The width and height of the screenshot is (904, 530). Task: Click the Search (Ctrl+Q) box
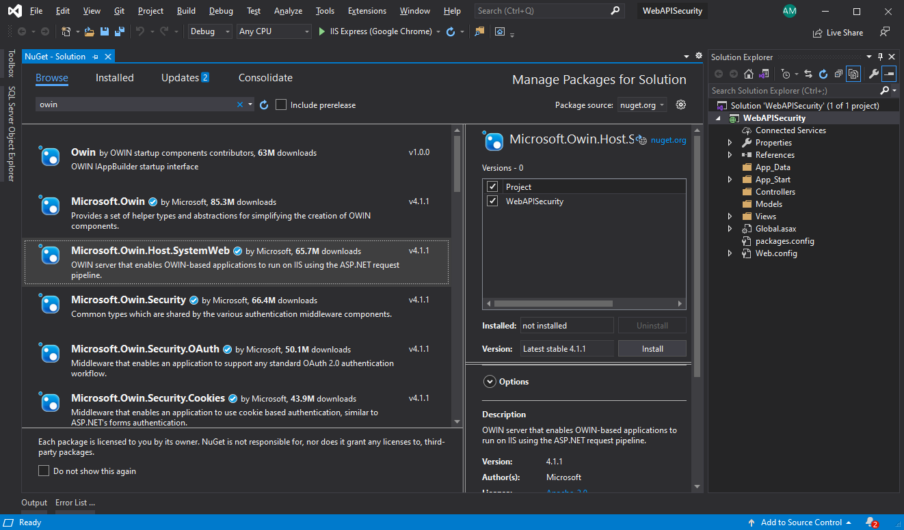click(x=549, y=11)
